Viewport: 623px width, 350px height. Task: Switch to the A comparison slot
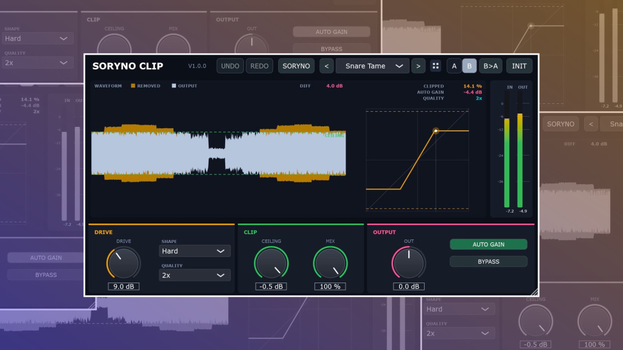pyautogui.click(x=454, y=66)
